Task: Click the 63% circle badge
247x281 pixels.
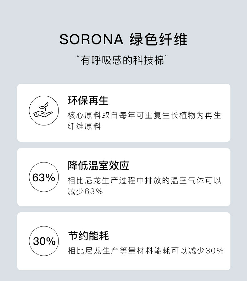Action: [x=44, y=177]
